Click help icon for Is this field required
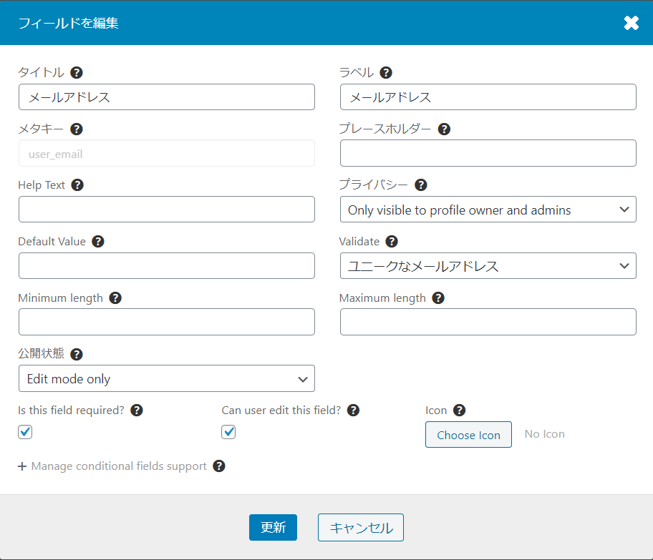The image size is (653, 560). (137, 411)
